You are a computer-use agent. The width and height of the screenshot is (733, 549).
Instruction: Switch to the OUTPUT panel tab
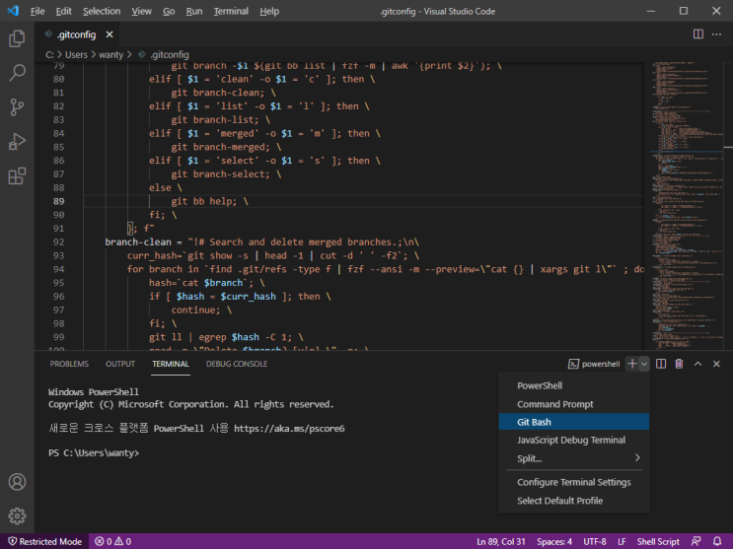(120, 364)
